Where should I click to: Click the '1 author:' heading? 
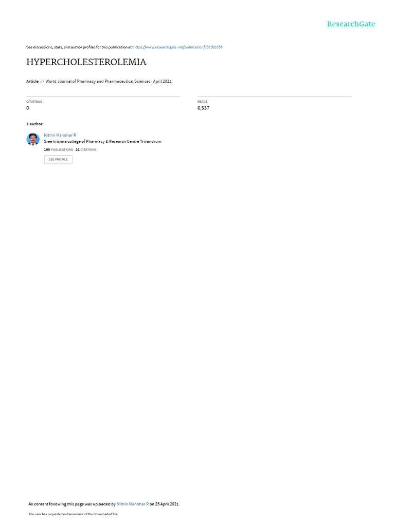34,124
